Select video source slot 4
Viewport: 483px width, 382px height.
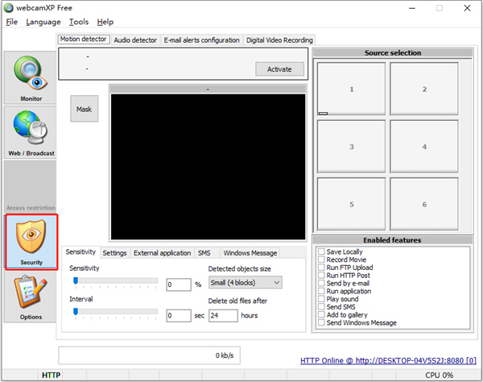424,147
